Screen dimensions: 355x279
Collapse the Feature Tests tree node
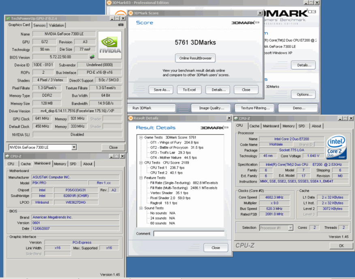click(141, 178)
